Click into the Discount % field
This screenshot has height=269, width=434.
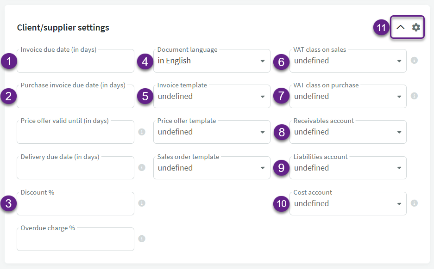[75, 204]
